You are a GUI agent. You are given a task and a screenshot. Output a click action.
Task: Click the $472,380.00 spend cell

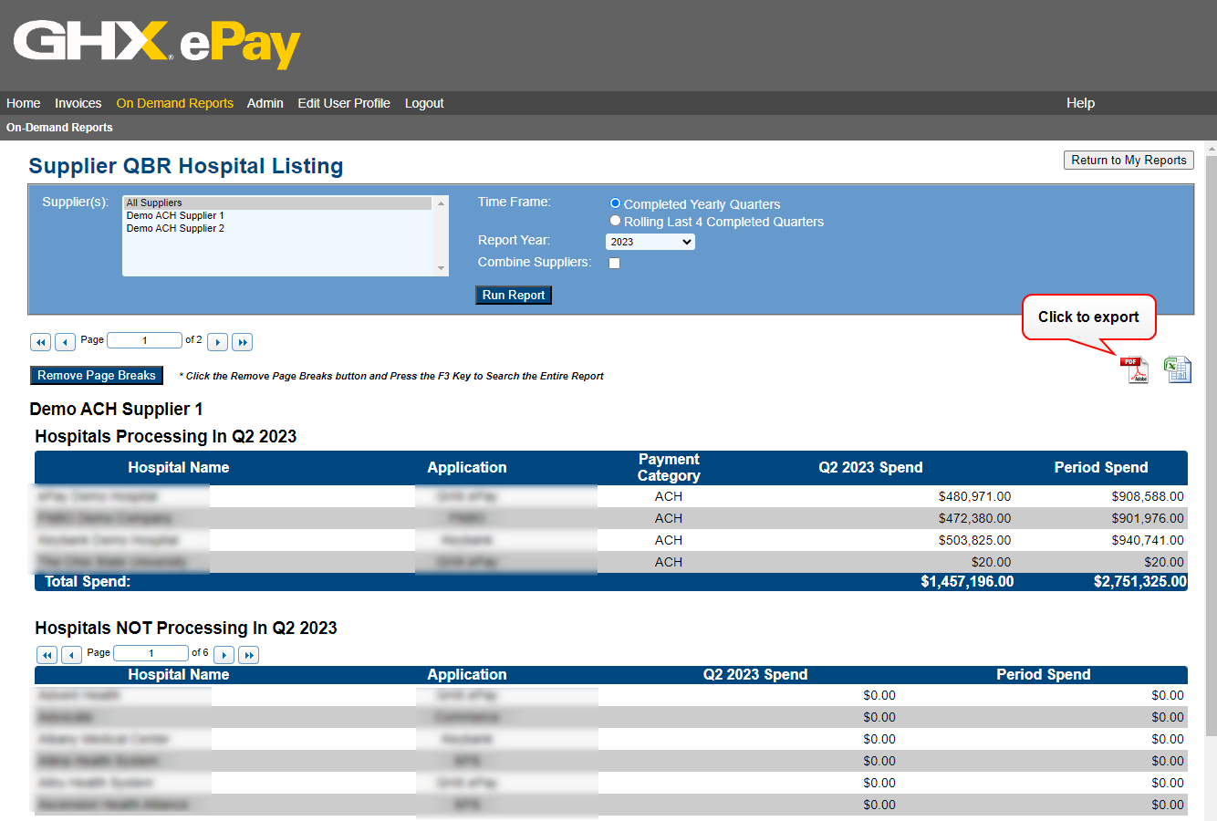pos(974,518)
